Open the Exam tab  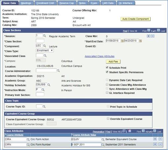click(x=94, y=3)
